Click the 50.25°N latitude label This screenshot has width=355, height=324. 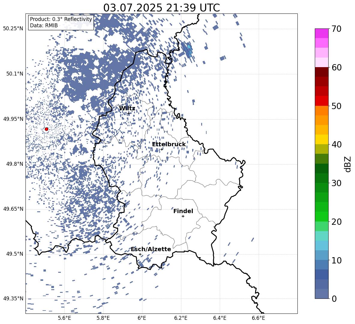click(x=13, y=29)
